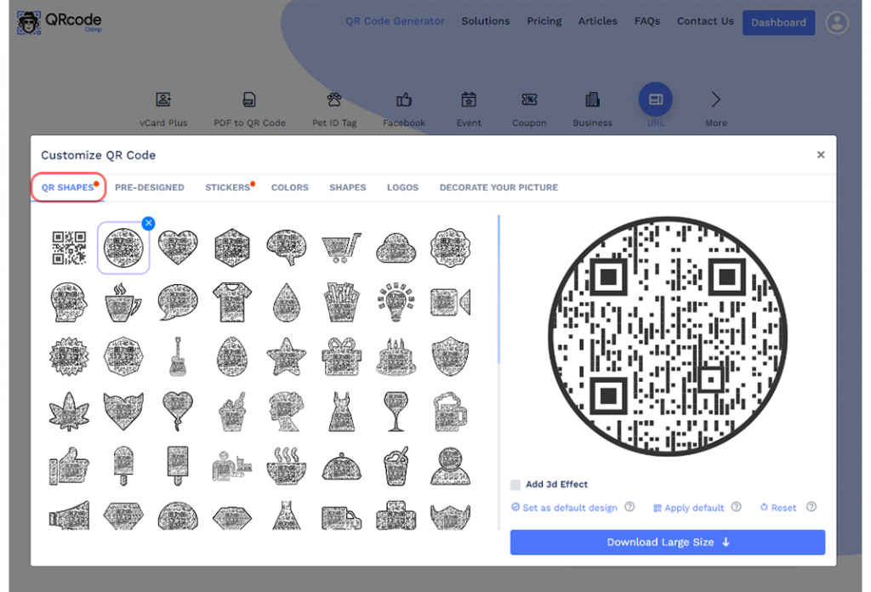The height and width of the screenshot is (592, 871).
Task: Open the user profile account menu
Action: click(x=837, y=23)
